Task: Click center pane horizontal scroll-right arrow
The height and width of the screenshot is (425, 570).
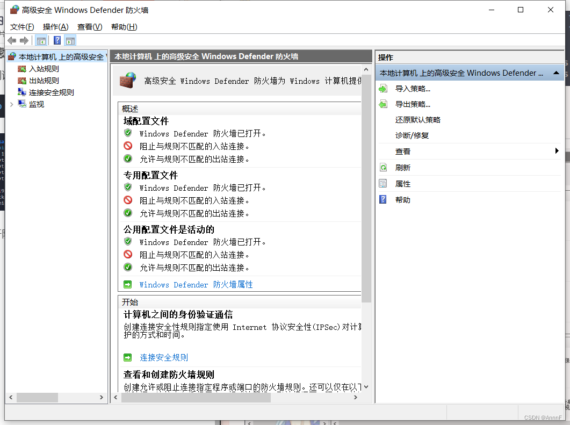Action: (x=356, y=398)
